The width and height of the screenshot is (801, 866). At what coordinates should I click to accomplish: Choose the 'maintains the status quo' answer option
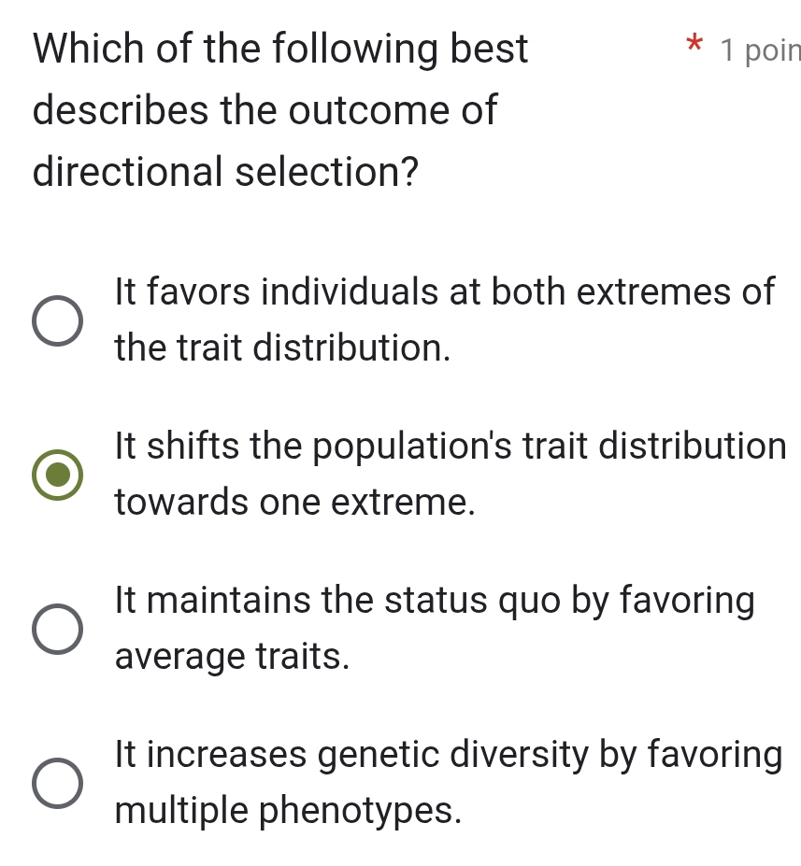pos(58,628)
